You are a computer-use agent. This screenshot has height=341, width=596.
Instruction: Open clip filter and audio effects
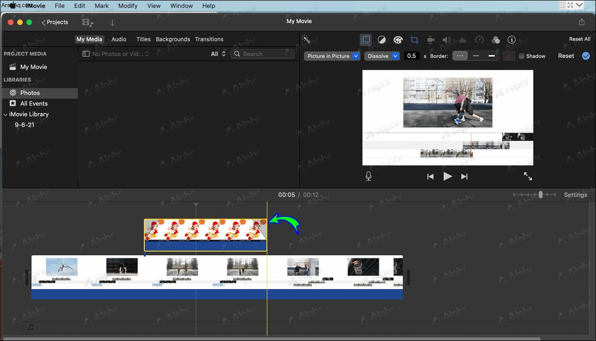(x=496, y=39)
